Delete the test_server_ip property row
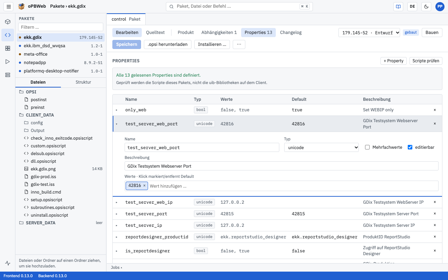Viewport: 448px width, 280px height. pyautogui.click(x=435, y=225)
